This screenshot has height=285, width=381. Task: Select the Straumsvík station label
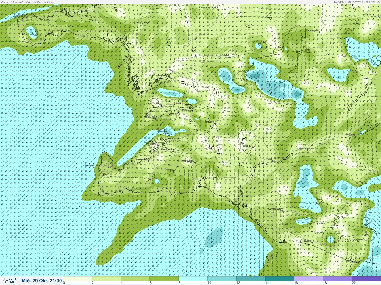coord(142,159)
